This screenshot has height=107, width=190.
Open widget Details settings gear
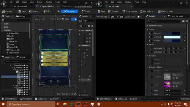coord(92,26)
